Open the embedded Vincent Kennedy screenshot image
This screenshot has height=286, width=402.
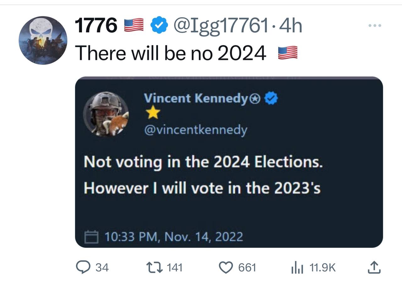(x=229, y=162)
